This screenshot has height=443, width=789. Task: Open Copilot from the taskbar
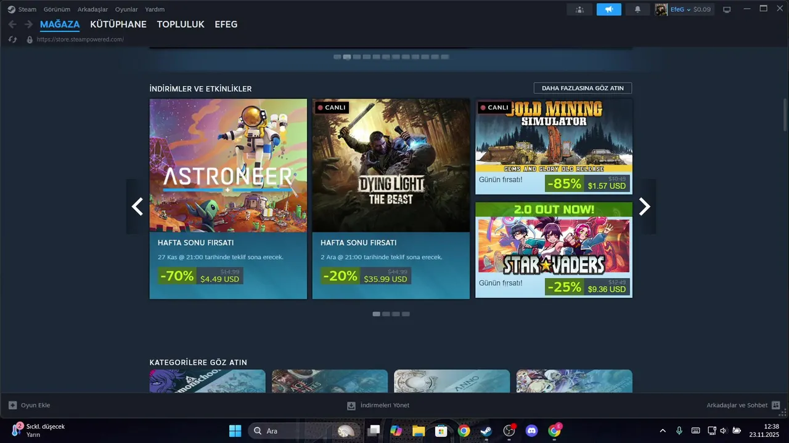(x=396, y=431)
